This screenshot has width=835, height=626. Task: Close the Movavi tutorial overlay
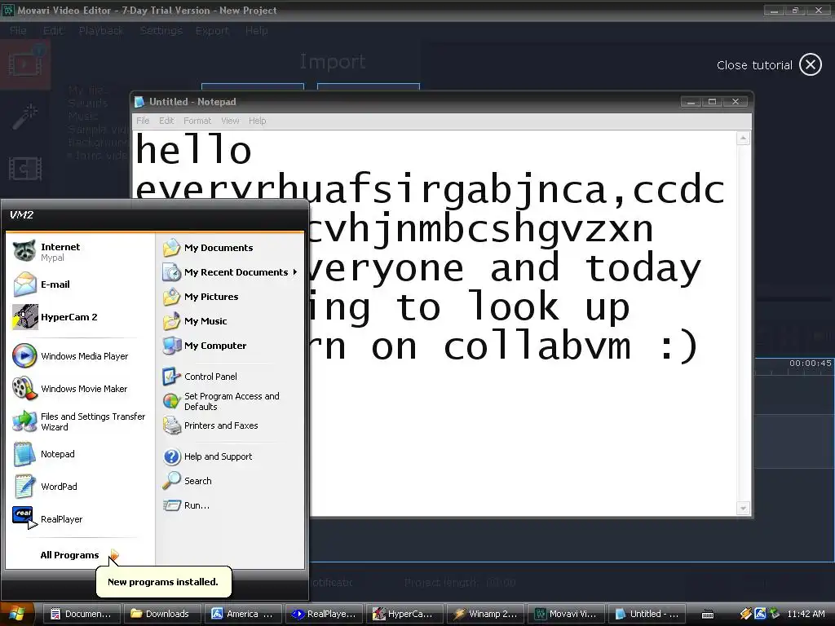point(810,65)
